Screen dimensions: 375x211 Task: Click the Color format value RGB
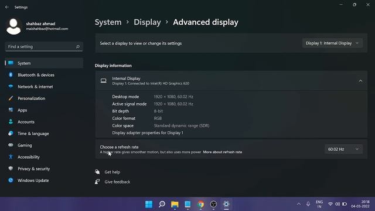tap(158, 118)
